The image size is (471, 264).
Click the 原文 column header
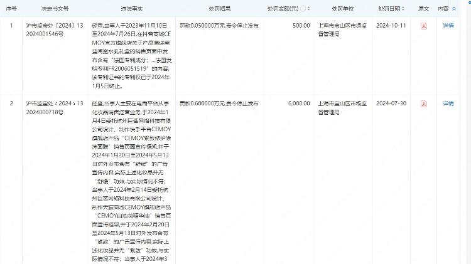click(423, 9)
